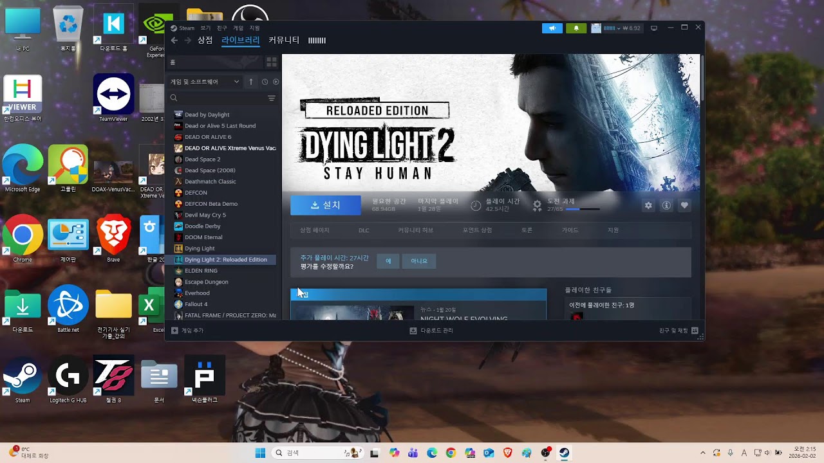Expand the games and software collection dropdown
This screenshot has width=824, height=463.
205,82
